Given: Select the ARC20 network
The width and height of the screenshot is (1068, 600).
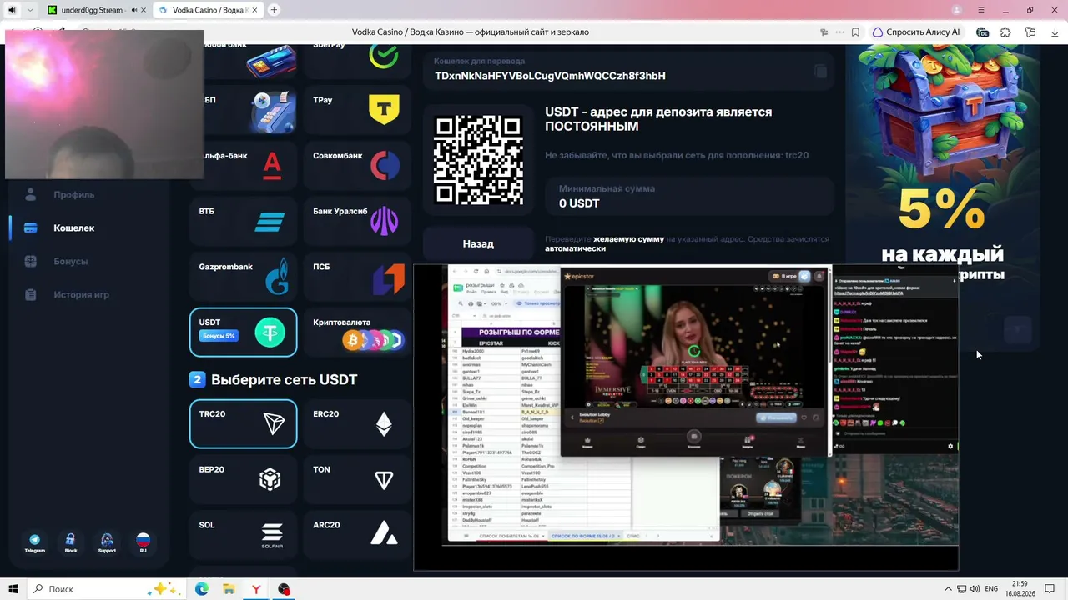Looking at the screenshot, I should (x=357, y=534).
